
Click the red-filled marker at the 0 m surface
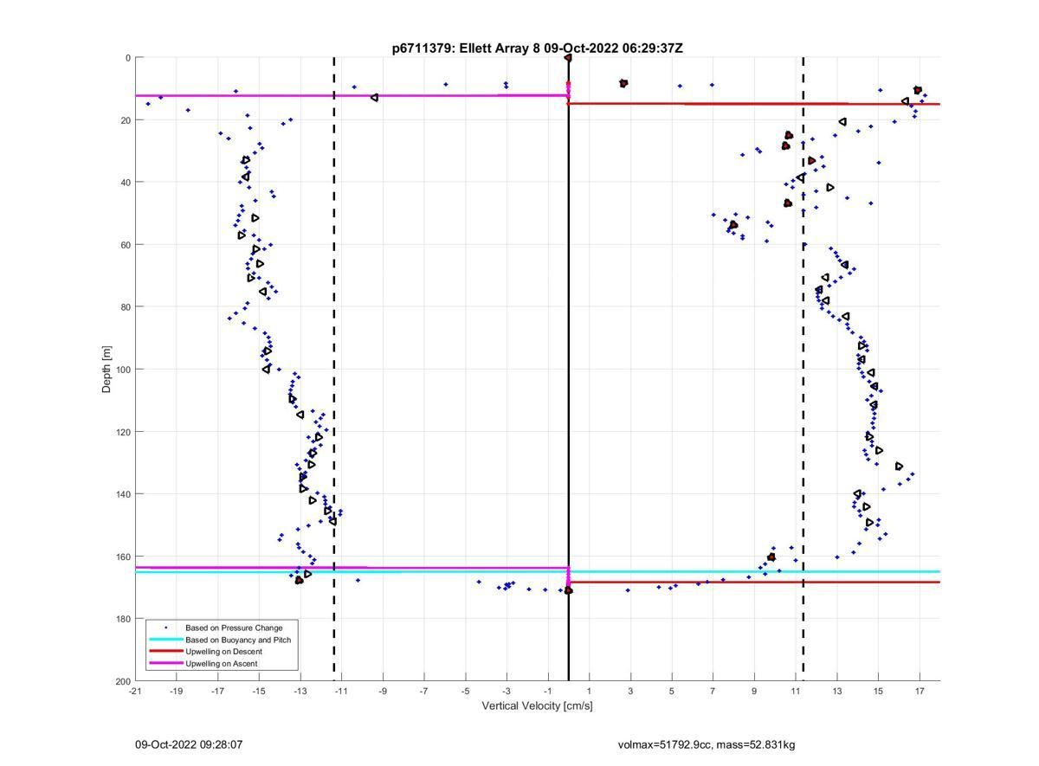568,58
